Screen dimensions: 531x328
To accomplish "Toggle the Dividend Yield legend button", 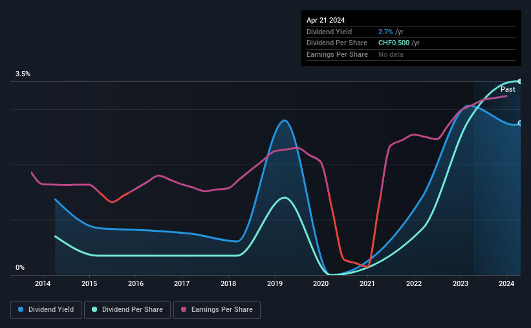I will pyautogui.click(x=46, y=310).
